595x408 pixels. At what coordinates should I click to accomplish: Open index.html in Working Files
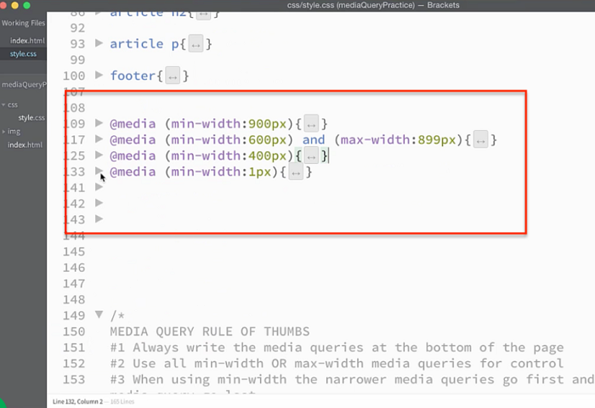click(26, 41)
